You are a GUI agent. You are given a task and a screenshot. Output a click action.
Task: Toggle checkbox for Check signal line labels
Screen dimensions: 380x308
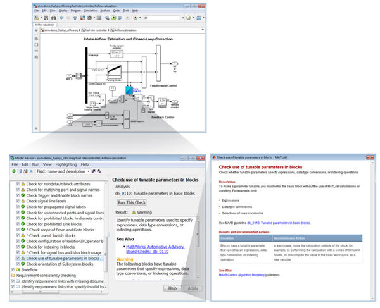(x=18, y=201)
